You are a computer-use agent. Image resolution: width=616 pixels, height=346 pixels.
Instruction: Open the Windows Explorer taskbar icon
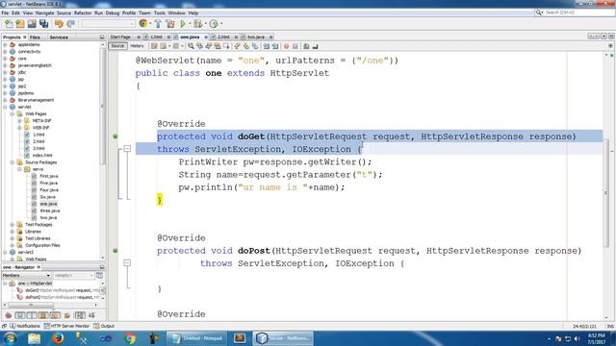point(35,338)
